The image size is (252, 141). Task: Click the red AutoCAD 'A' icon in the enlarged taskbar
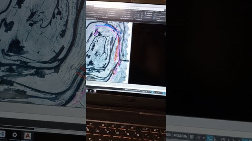[28, 136]
